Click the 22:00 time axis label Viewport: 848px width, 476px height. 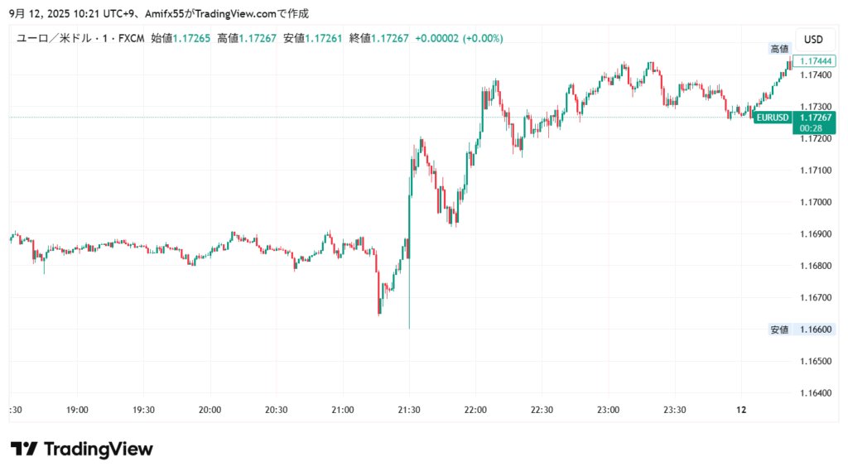pyautogui.click(x=475, y=410)
